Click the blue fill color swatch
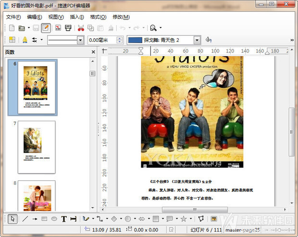Viewport: 298px width, 237px height. [135, 40]
